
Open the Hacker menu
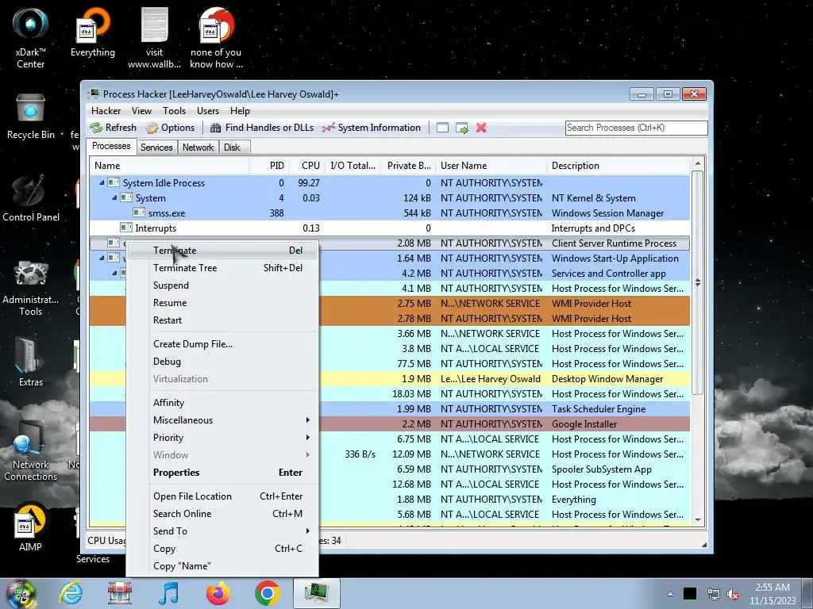pos(106,111)
